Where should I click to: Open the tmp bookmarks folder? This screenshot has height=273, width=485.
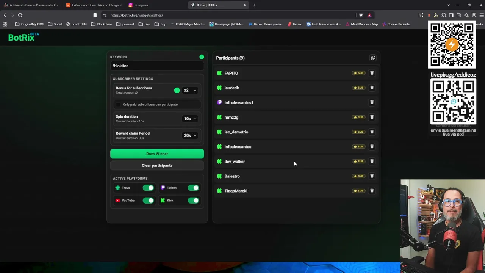click(160, 24)
